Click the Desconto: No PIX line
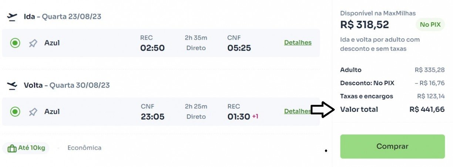This screenshot has height=167, width=453. [392, 83]
